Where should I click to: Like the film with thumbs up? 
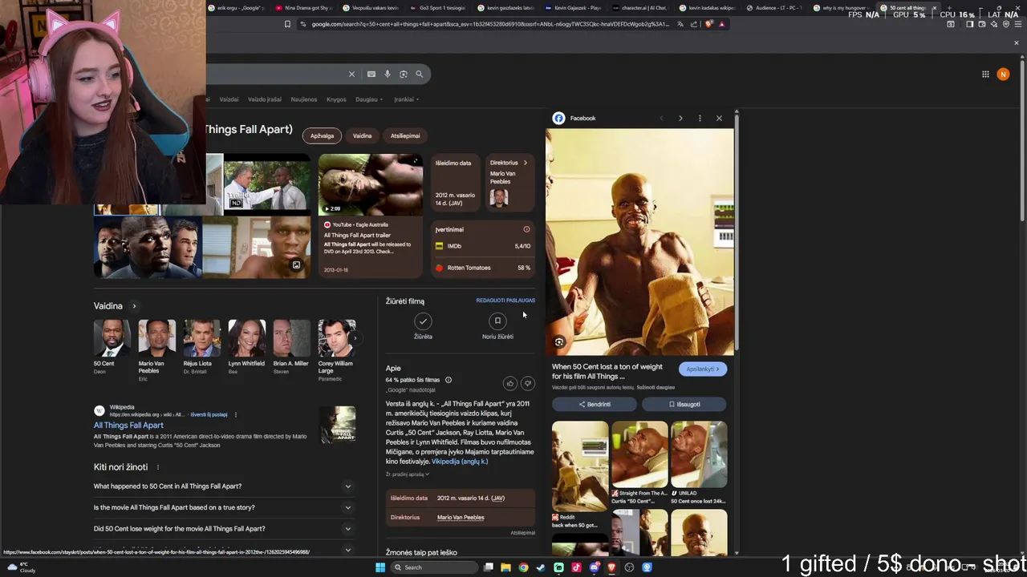tap(510, 384)
